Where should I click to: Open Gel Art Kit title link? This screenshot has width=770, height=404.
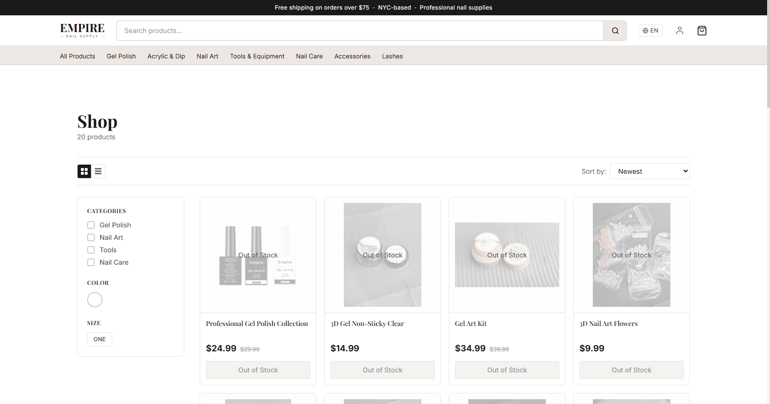tap(471, 324)
